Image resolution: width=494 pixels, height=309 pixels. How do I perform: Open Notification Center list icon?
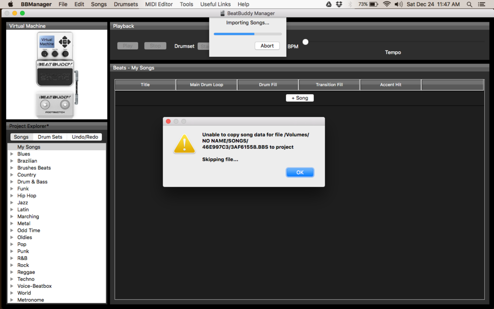click(x=481, y=4)
